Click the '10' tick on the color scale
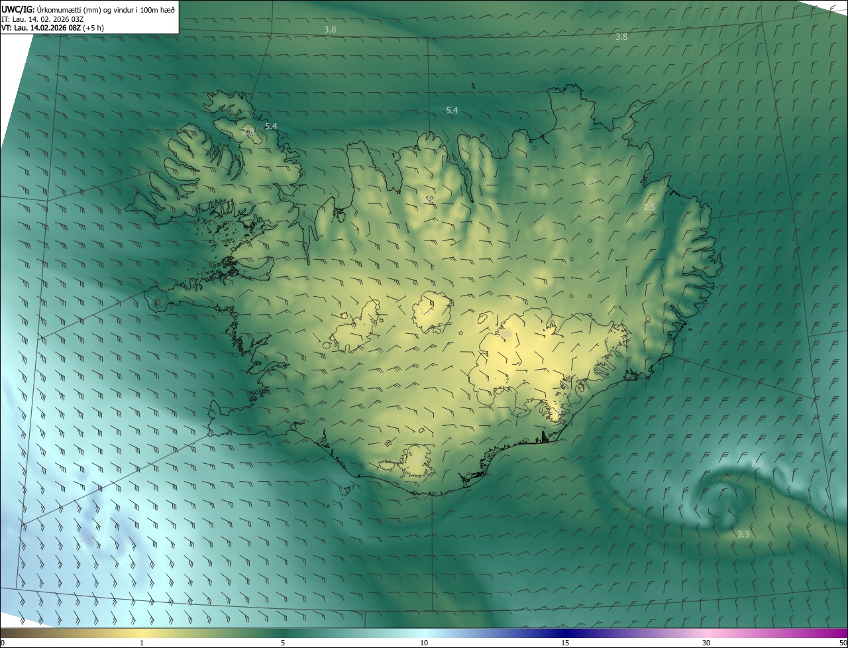 pyautogui.click(x=424, y=643)
